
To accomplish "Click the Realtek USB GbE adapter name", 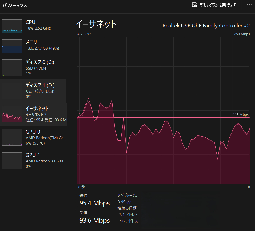I will pyautogui.click(x=206, y=26).
